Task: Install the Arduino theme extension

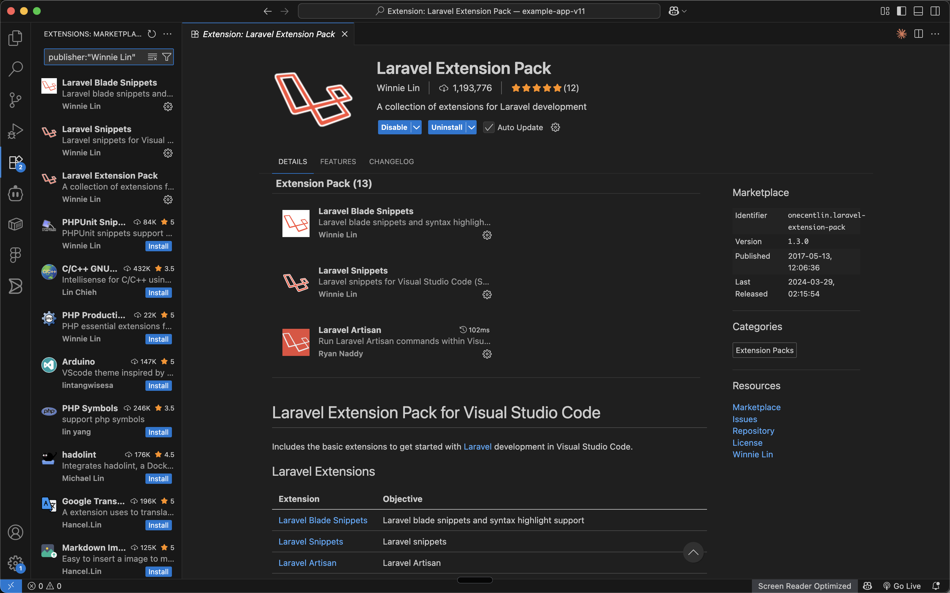Action: (159, 386)
